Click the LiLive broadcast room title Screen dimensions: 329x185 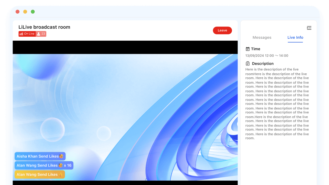point(44,27)
